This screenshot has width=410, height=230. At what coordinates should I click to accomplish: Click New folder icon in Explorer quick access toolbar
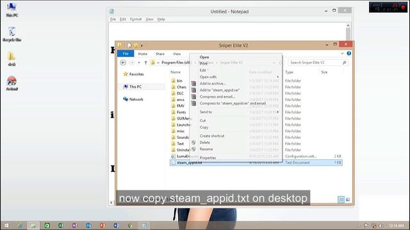136,45
